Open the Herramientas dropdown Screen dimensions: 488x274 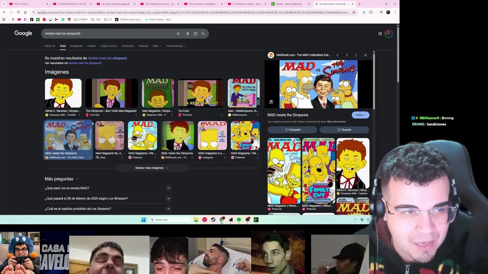176,46
